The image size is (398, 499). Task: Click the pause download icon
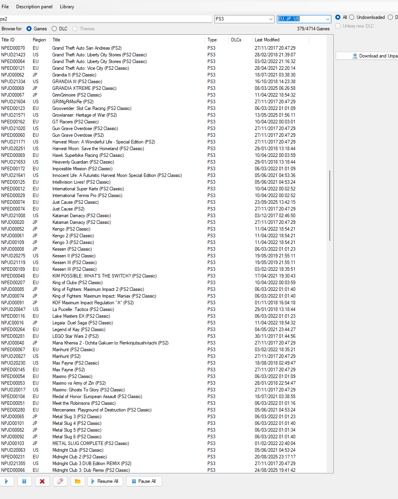pyautogui.click(x=24, y=481)
